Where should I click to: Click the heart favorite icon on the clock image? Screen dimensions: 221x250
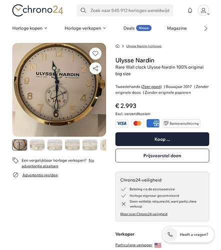(x=95, y=53)
